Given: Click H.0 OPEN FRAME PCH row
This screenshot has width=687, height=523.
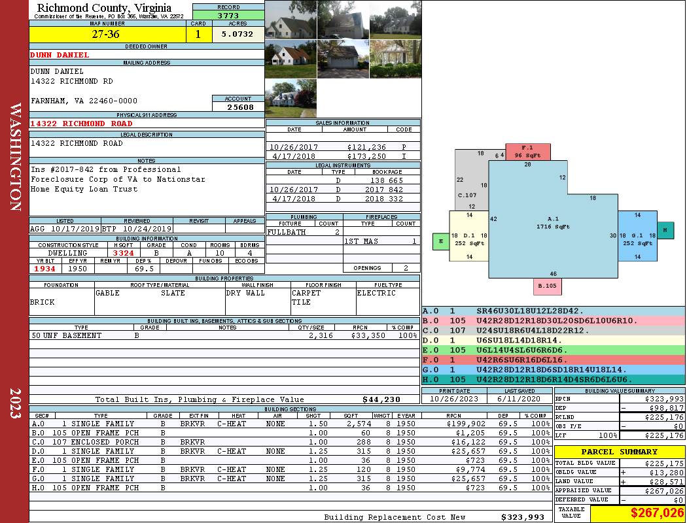Looking at the screenshot, I should point(291,488).
